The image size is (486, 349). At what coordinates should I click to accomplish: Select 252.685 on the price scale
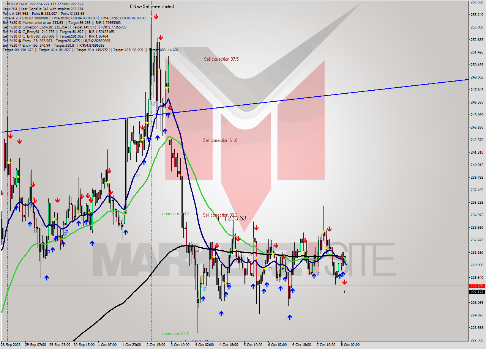tap(477, 39)
